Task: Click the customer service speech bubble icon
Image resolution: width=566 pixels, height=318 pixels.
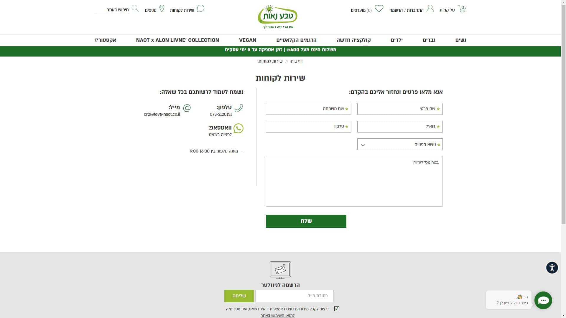Action: (200, 8)
